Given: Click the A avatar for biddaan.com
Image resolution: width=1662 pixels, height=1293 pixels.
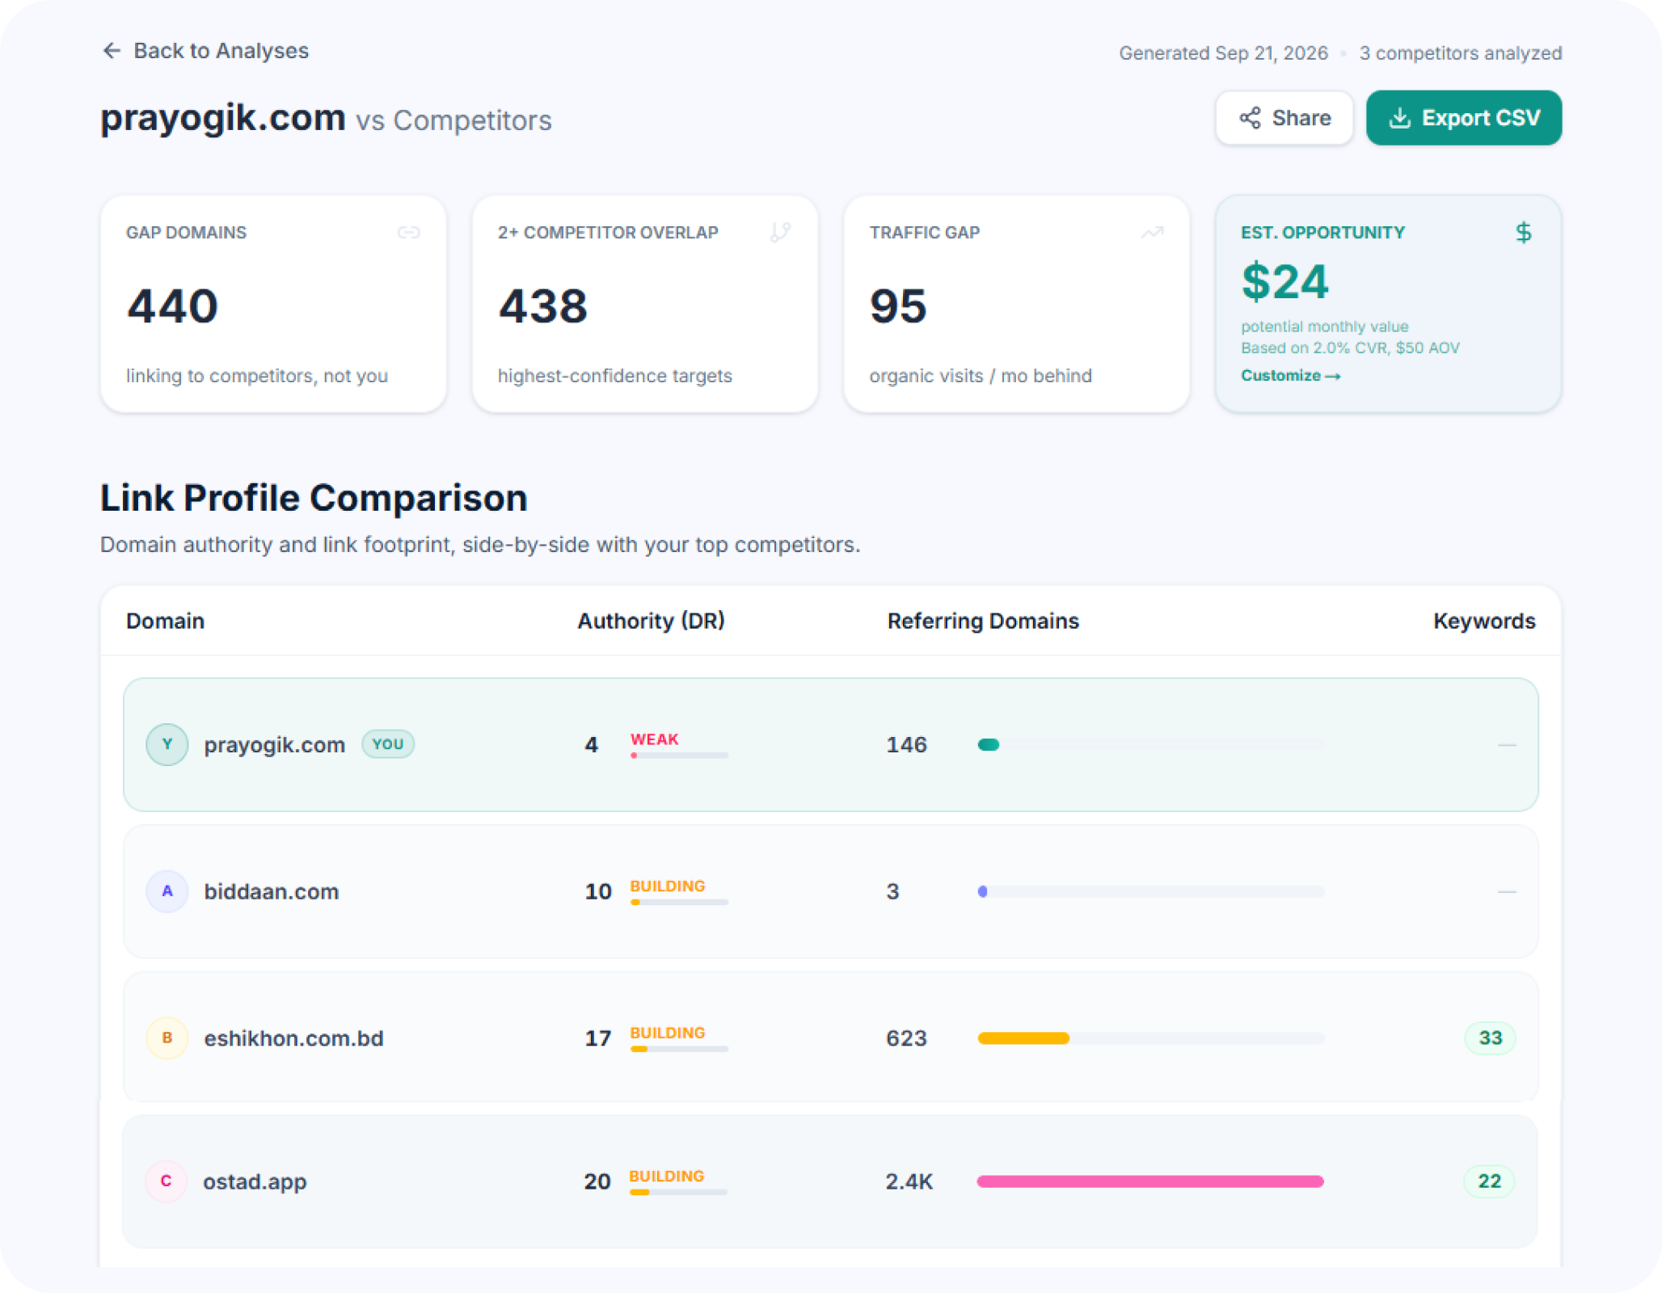Looking at the screenshot, I should (167, 891).
